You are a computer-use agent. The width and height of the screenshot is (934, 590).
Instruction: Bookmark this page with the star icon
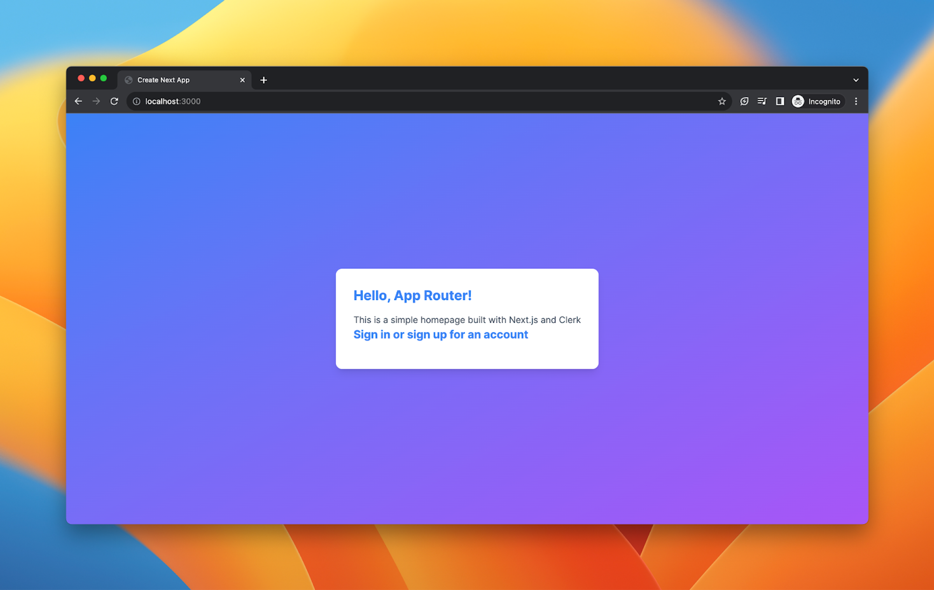click(722, 101)
